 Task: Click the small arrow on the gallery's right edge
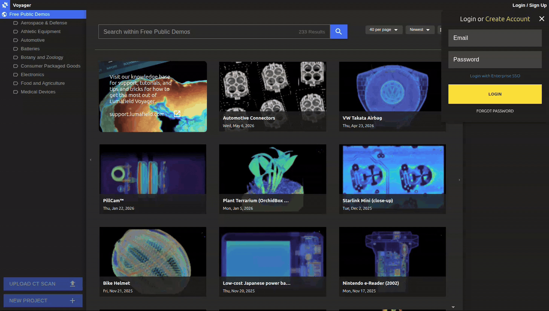459,180
